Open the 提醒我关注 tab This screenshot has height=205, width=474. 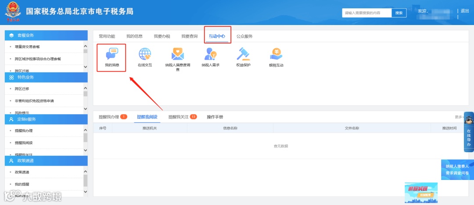[x=179, y=117]
